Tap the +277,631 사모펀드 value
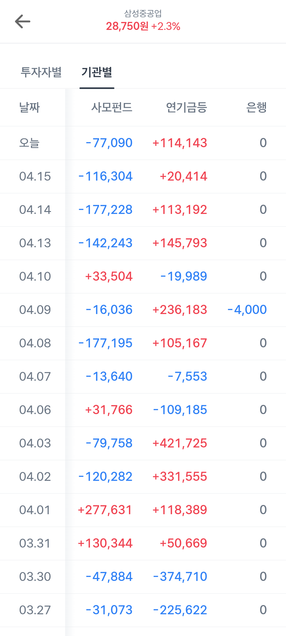Viewport: 286px width, 636px height. click(105, 510)
